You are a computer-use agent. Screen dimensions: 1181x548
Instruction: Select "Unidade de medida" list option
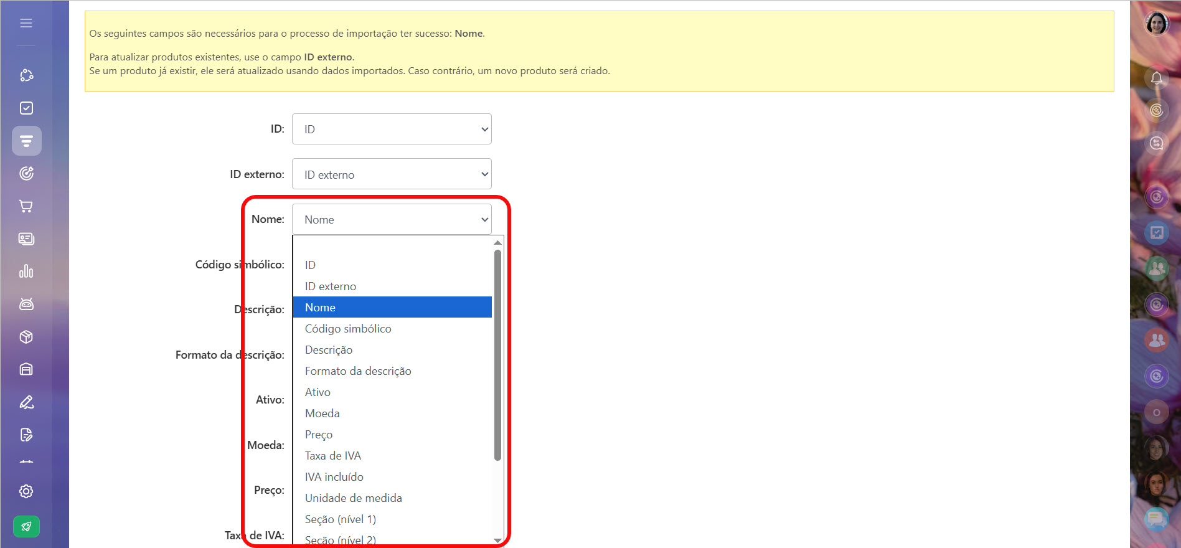point(353,498)
